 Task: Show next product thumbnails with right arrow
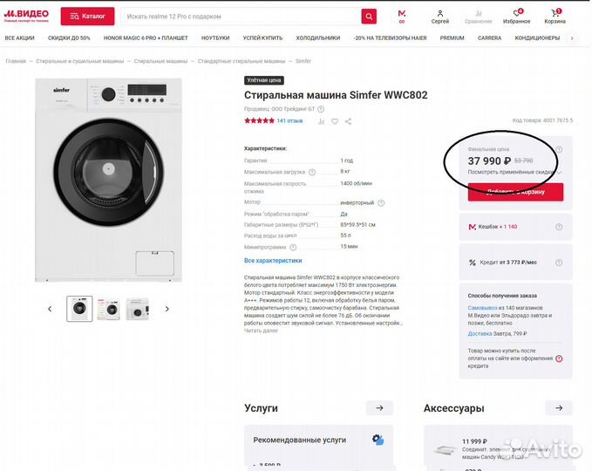167,309
